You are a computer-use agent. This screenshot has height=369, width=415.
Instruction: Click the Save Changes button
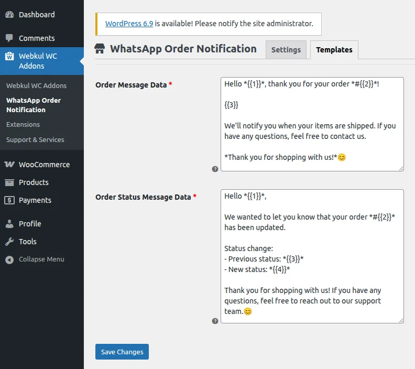click(x=122, y=352)
